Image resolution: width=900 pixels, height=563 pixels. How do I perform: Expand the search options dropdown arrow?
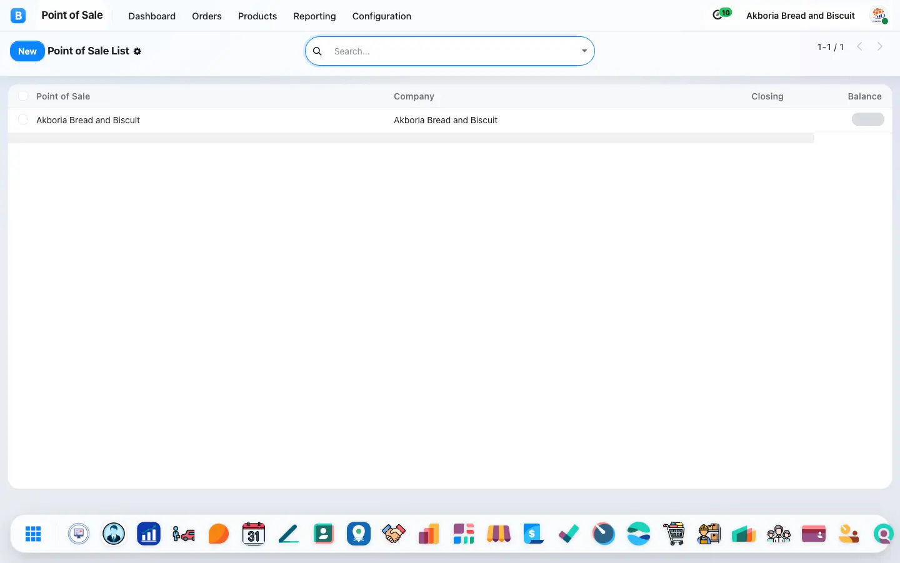584,51
